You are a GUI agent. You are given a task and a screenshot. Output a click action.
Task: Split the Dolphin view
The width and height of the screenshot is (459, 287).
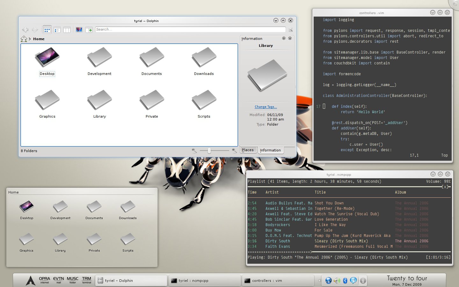(89, 30)
